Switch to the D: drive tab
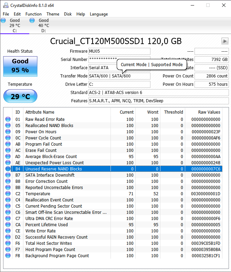This screenshot has height=272, width=231. click(x=44, y=25)
